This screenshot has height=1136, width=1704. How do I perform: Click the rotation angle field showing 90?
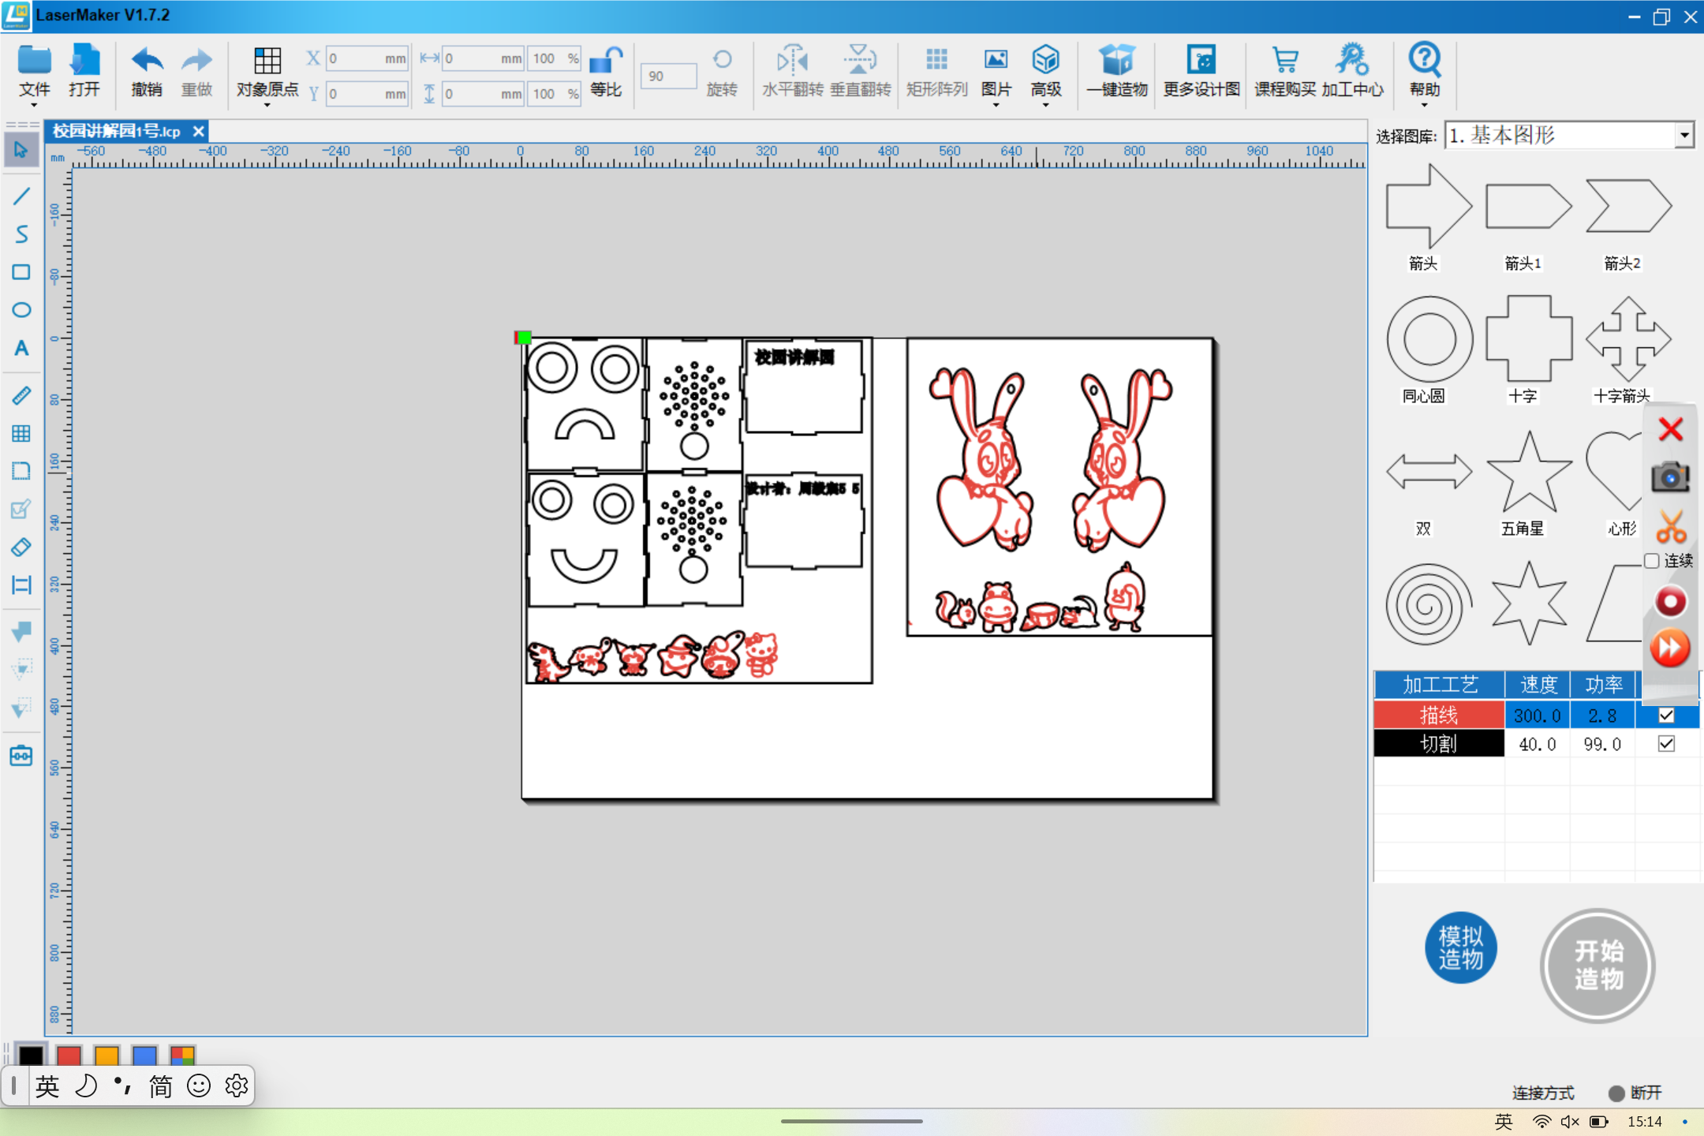tap(668, 77)
